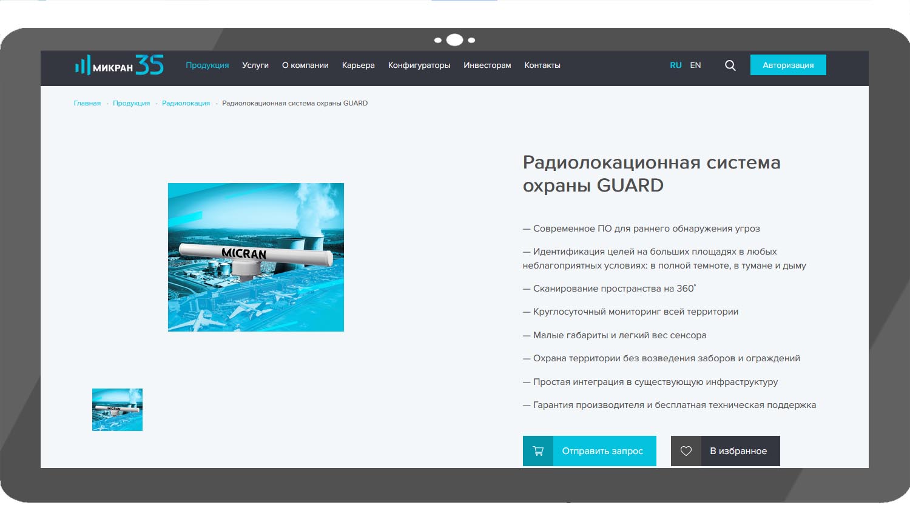Viewport: 910px width, 511px height.
Task: Open the Конфигураторы menu item
Action: click(x=419, y=65)
